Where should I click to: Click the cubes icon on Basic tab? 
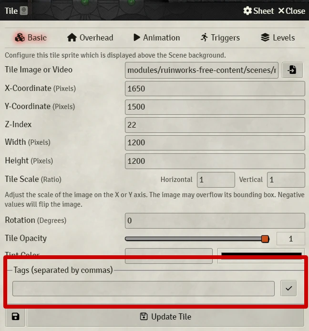20,38
